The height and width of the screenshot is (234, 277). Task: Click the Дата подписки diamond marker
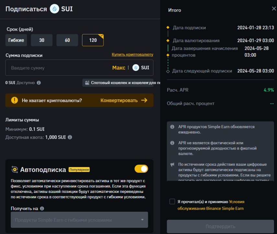[x=168, y=27]
